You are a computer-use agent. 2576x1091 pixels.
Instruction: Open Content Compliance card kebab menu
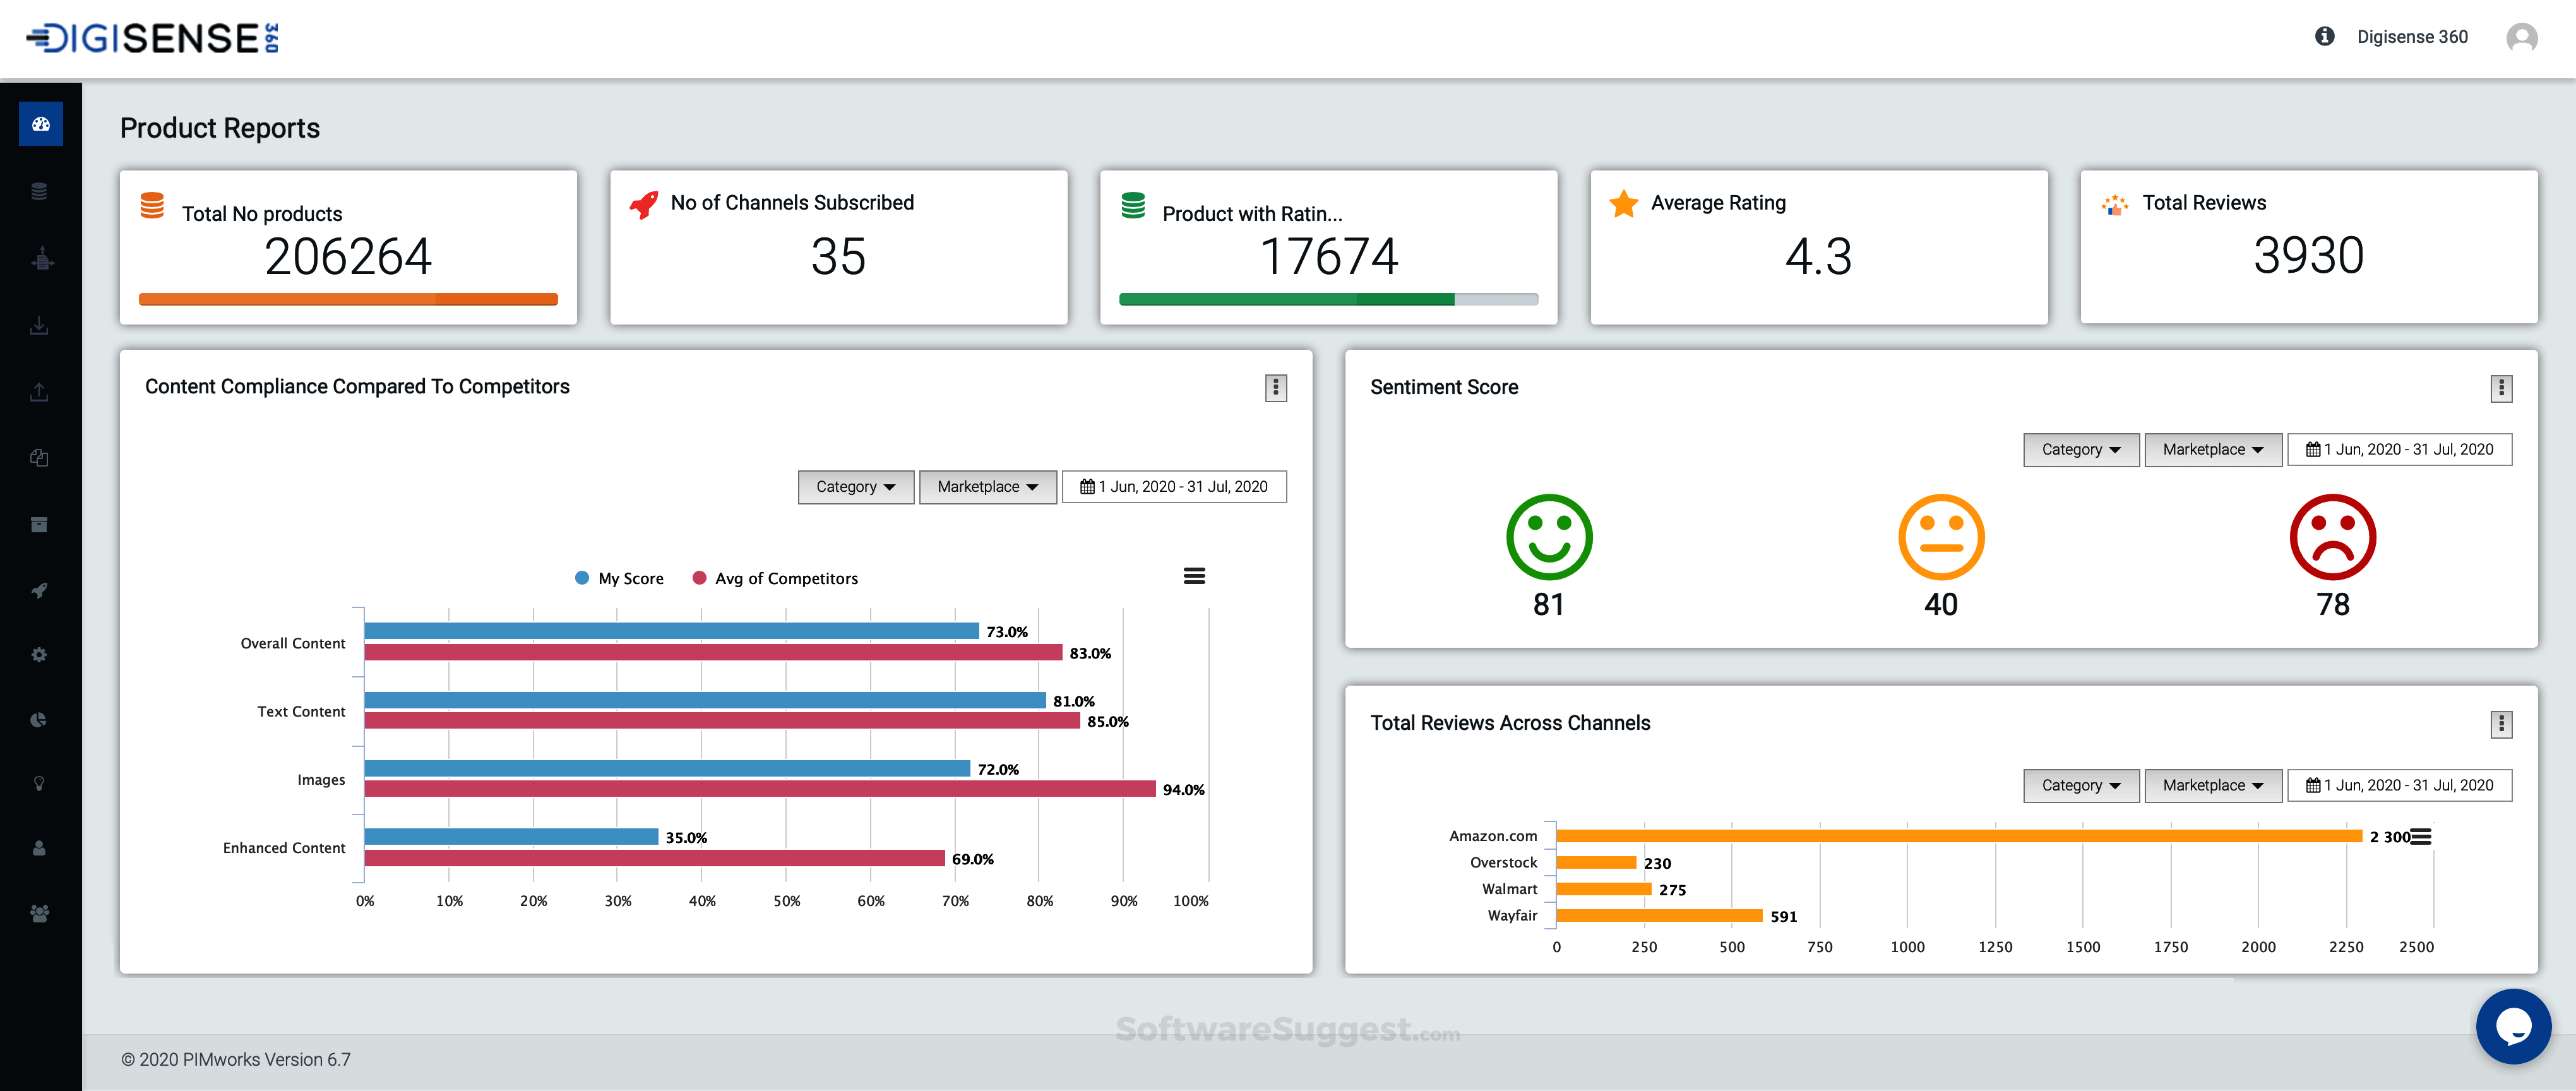coord(1275,388)
